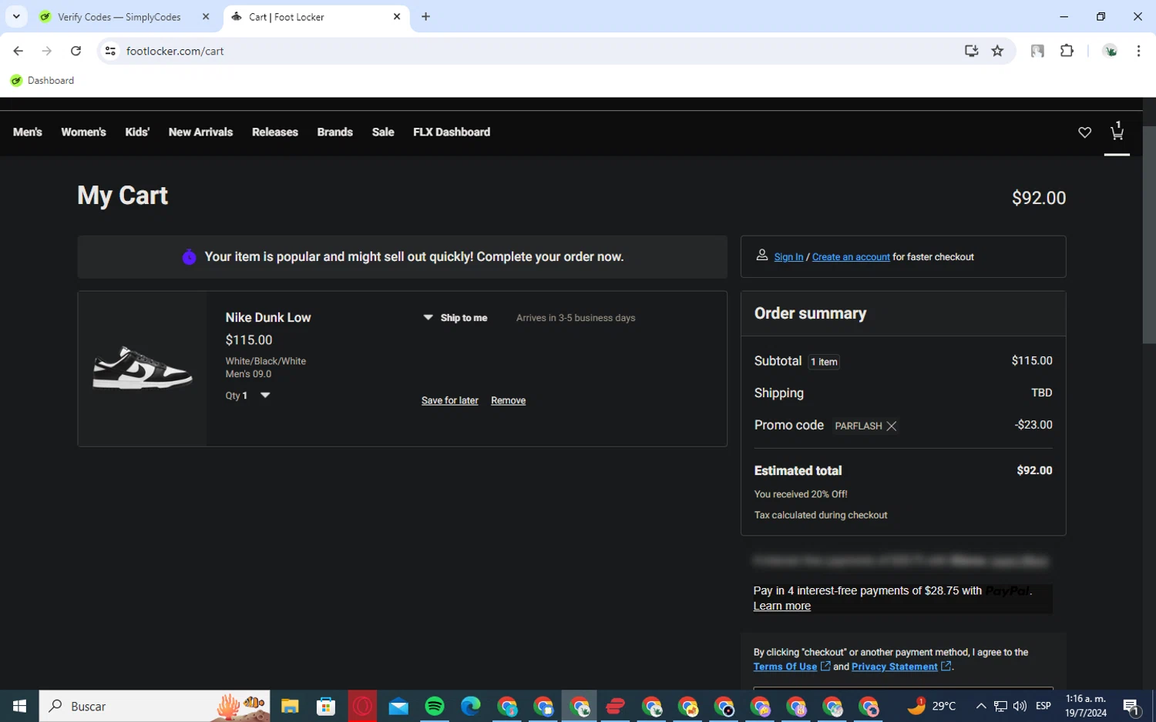The width and height of the screenshot is (1156, 722).
Task: Click the install app icon in address bar
Action: [x=971, y=51]
